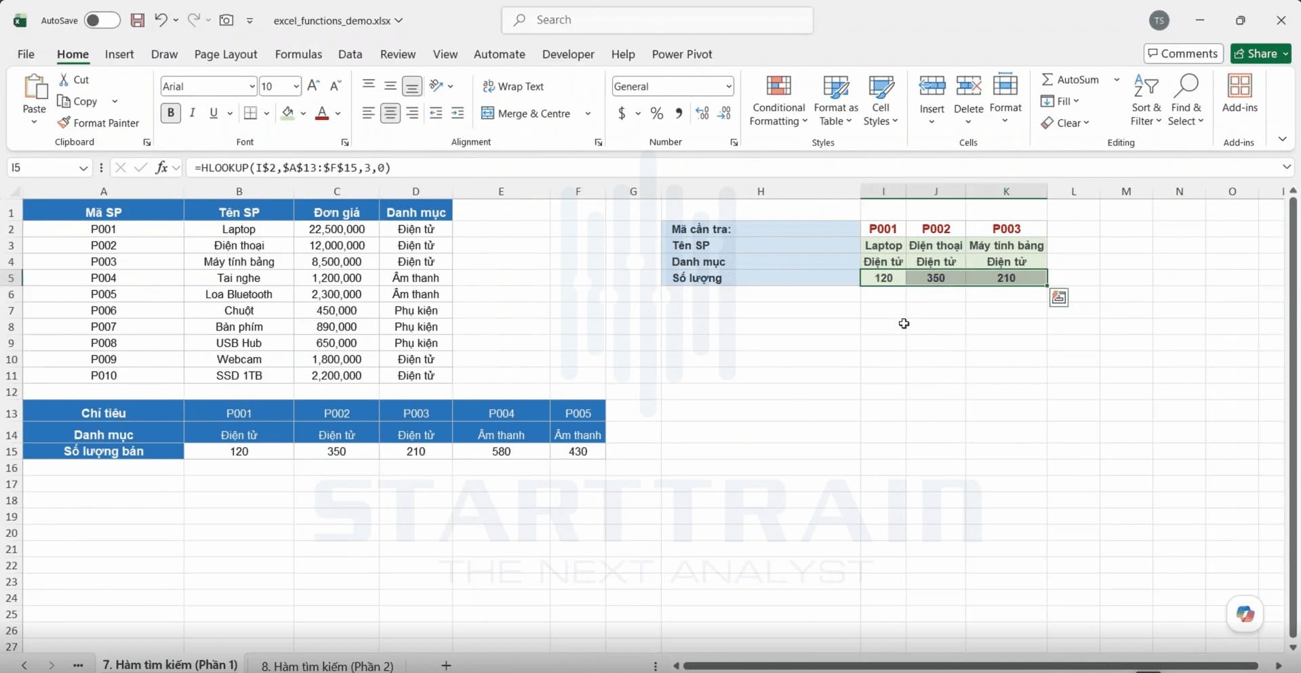
Task: Click the Conditional Formatting icon
Action: (778, 86)
